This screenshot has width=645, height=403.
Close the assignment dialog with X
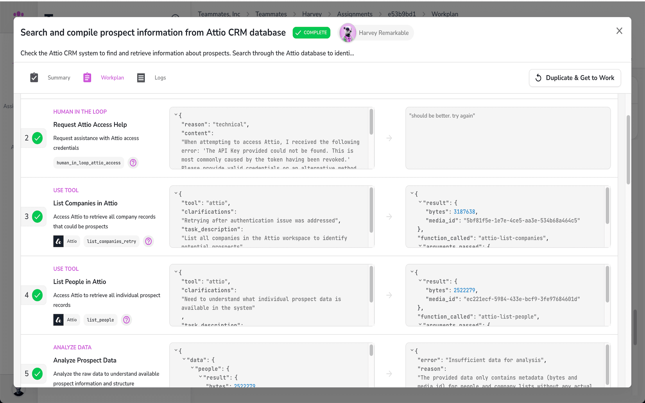tap(619, 31)
